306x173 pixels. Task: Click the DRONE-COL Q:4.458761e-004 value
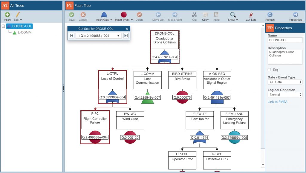(x=165, y=57)
